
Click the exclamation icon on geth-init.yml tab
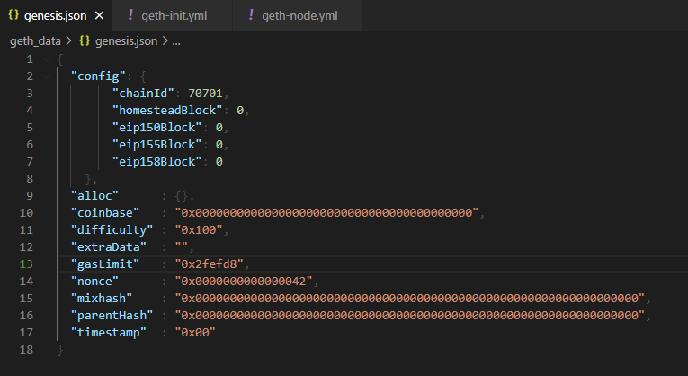coord(130,15)
